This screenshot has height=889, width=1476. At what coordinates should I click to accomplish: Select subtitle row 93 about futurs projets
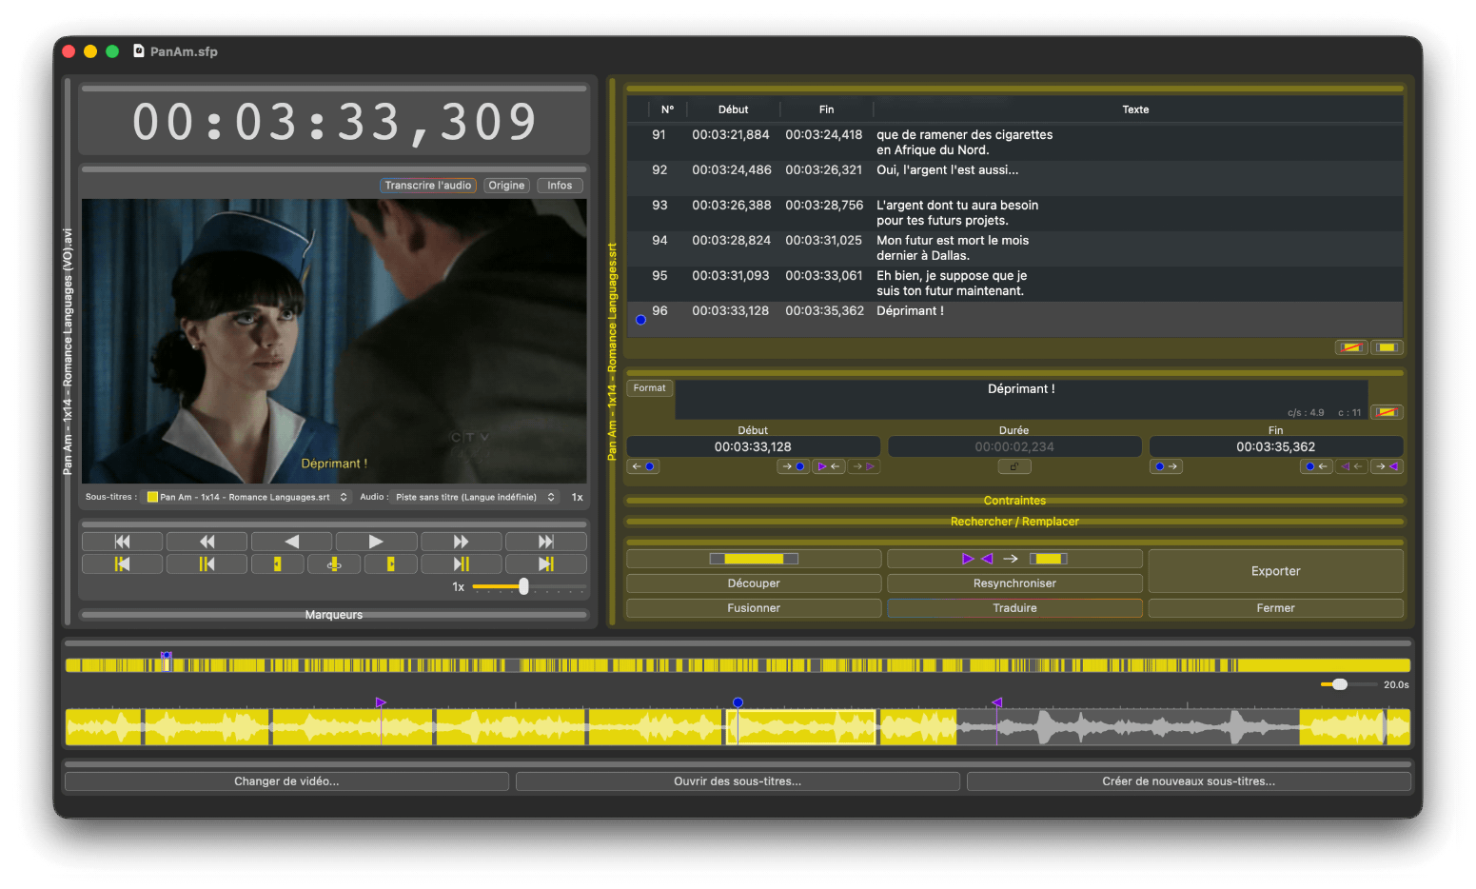tap(1014, 213)
